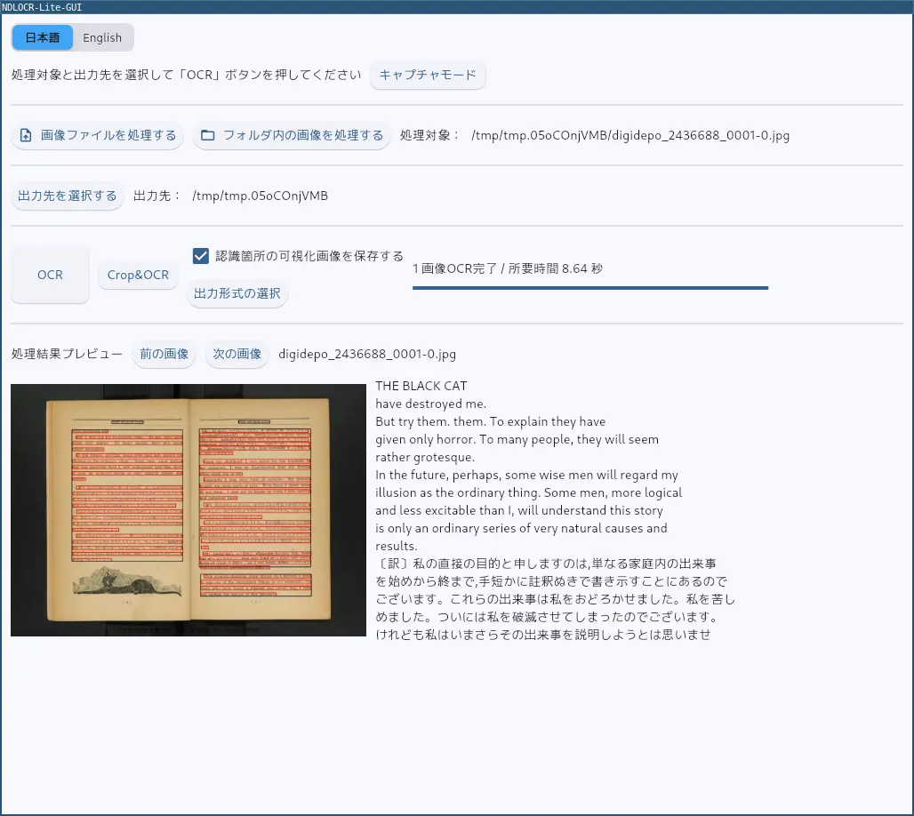Click the 1画像OCR完了 status message
This screenshot has width=914, height=816.
pyautogui.click(x=507, y=268)
